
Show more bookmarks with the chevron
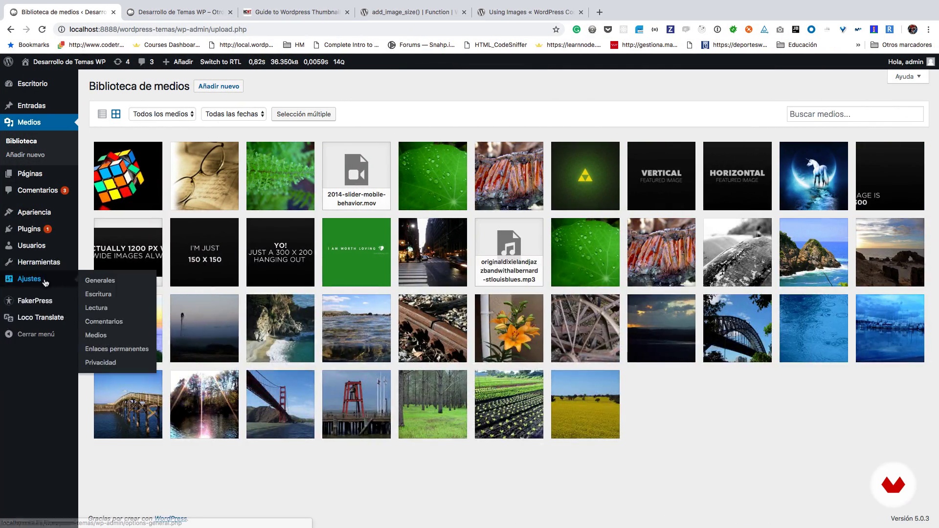858,45
